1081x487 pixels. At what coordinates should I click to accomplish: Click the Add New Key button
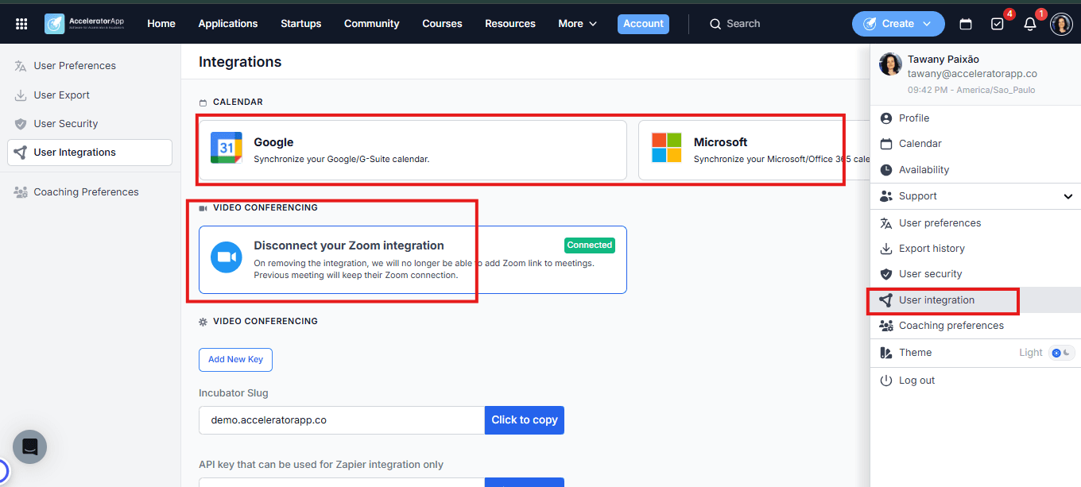click(235, 360)
